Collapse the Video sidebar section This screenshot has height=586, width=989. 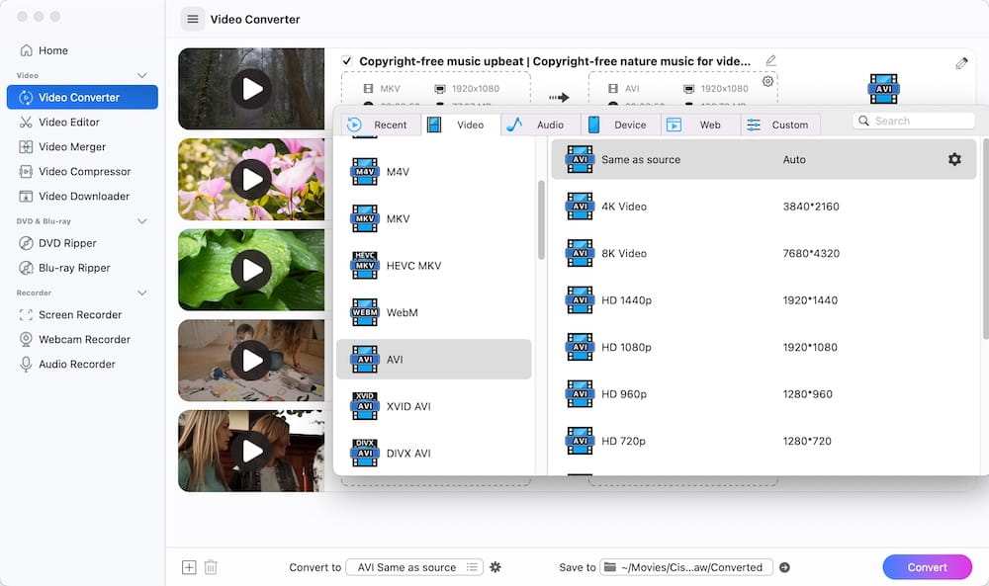pyautogui.click(x=141, y=76)
